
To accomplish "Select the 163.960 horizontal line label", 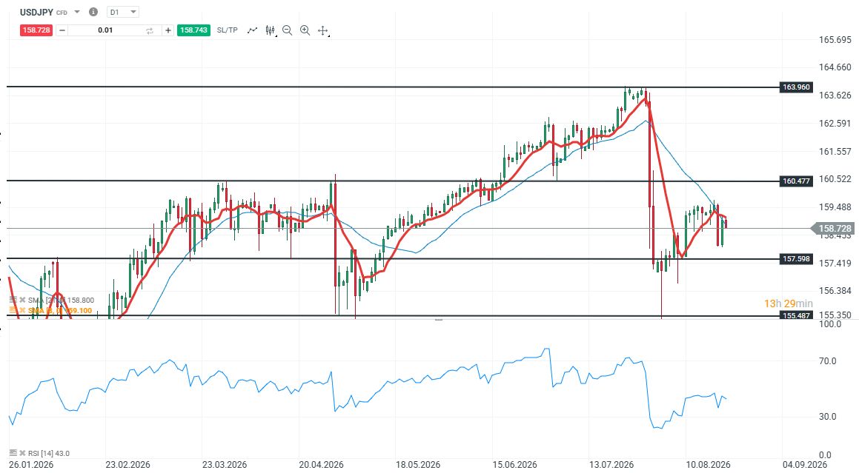I will (796, 87).
